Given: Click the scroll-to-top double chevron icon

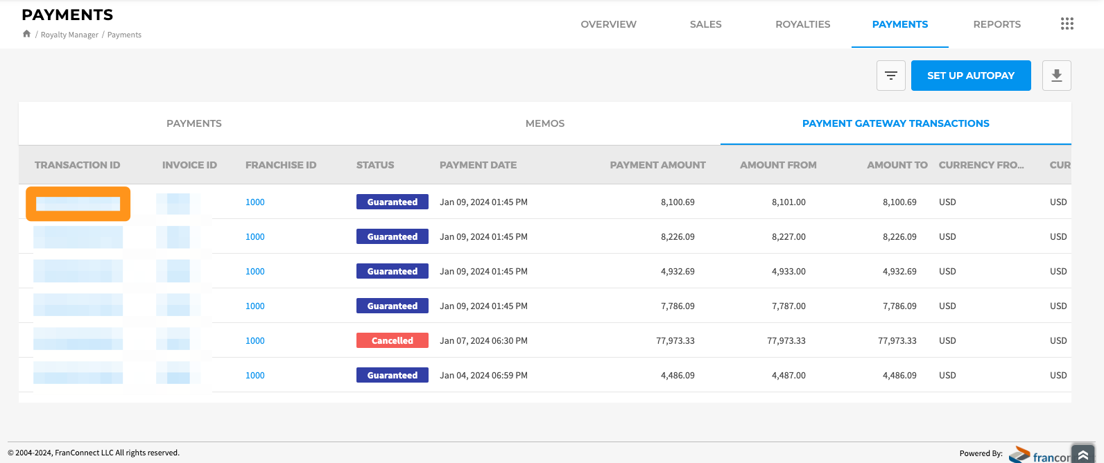Looking at the screenshot, I should click(1083, 455).
